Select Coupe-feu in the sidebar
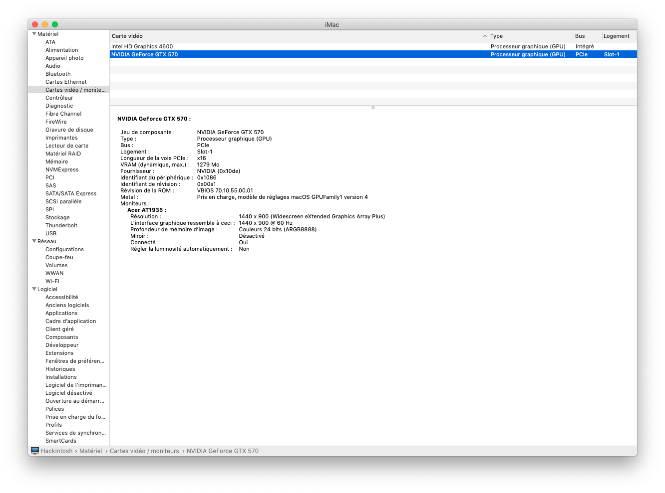This screenshot has height=493, width=665. pos(59,257)
